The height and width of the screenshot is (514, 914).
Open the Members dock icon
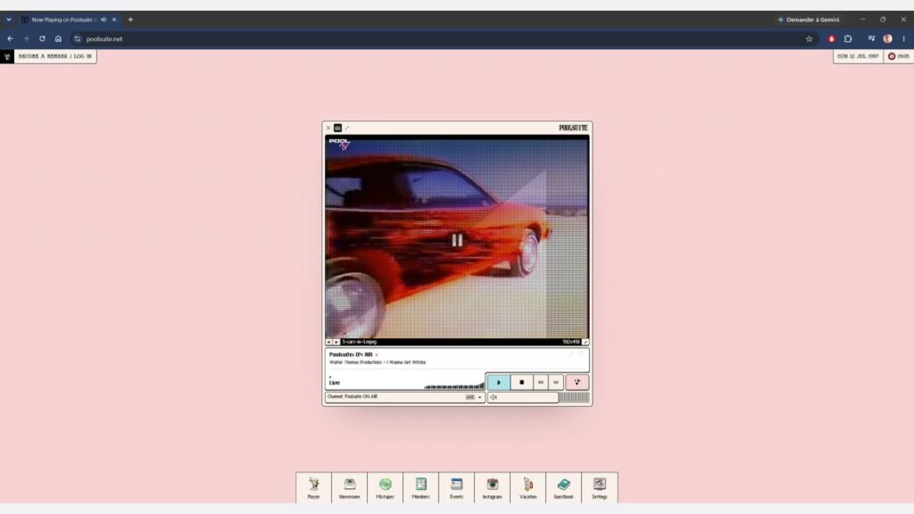[x=421, y=488]
